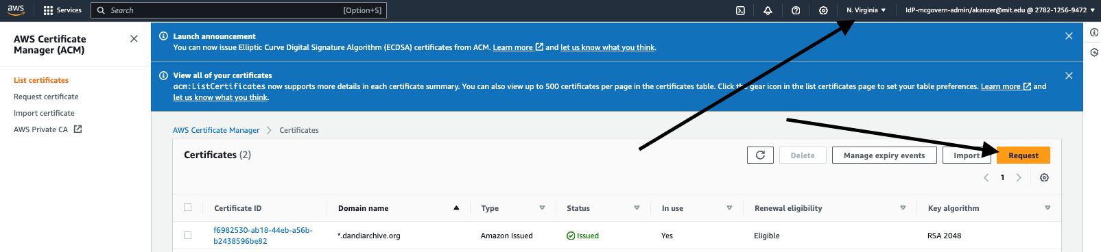Viewport: 1101px width, 252px height.
Task: Open the top bar settings gear
Action: pos(823,10)
